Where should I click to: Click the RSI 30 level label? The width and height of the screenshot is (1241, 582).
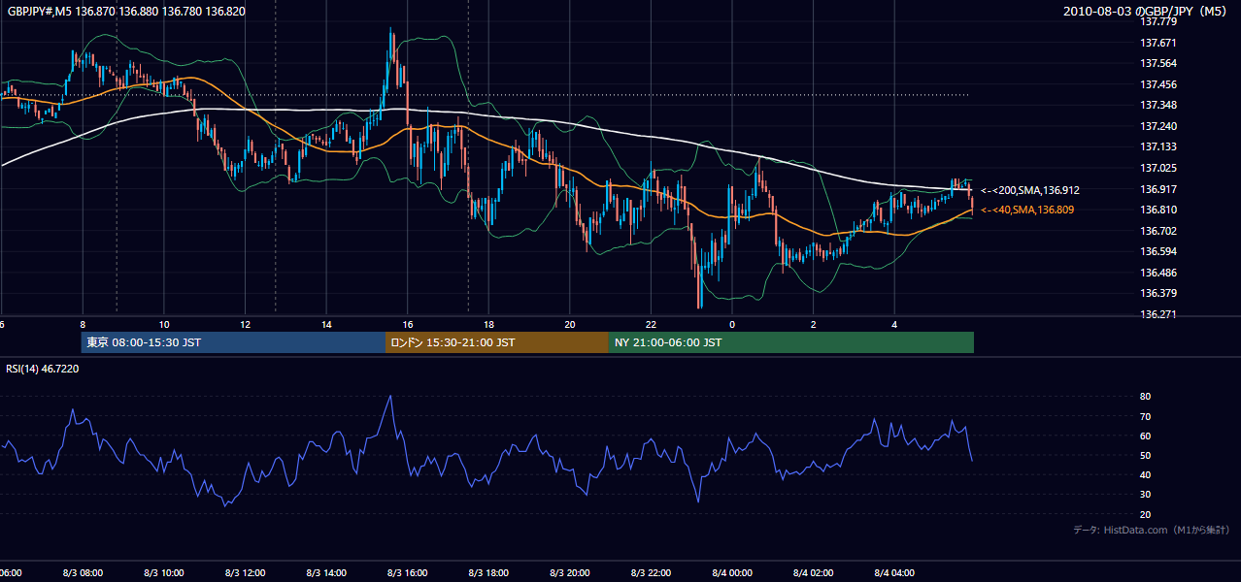(x=1145, y=494)
